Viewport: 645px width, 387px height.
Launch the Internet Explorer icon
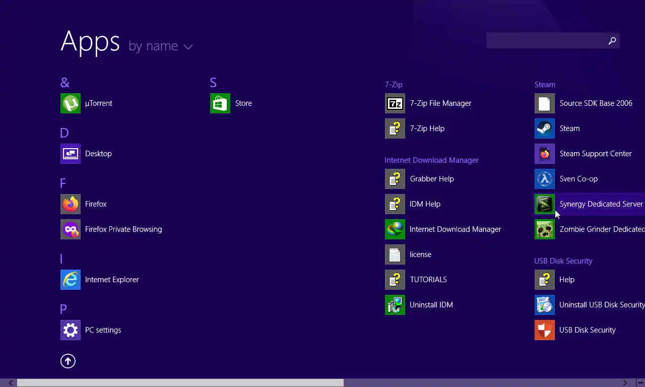(71, 280)
